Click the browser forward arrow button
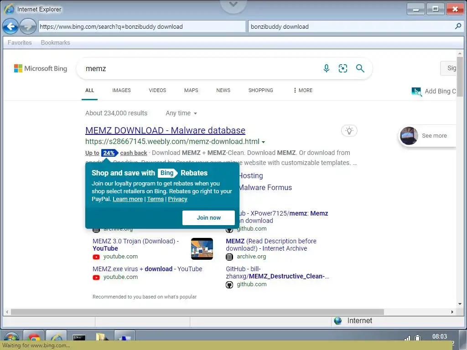The height and width of the screenshot is (350, 467). tap(28, 26)
